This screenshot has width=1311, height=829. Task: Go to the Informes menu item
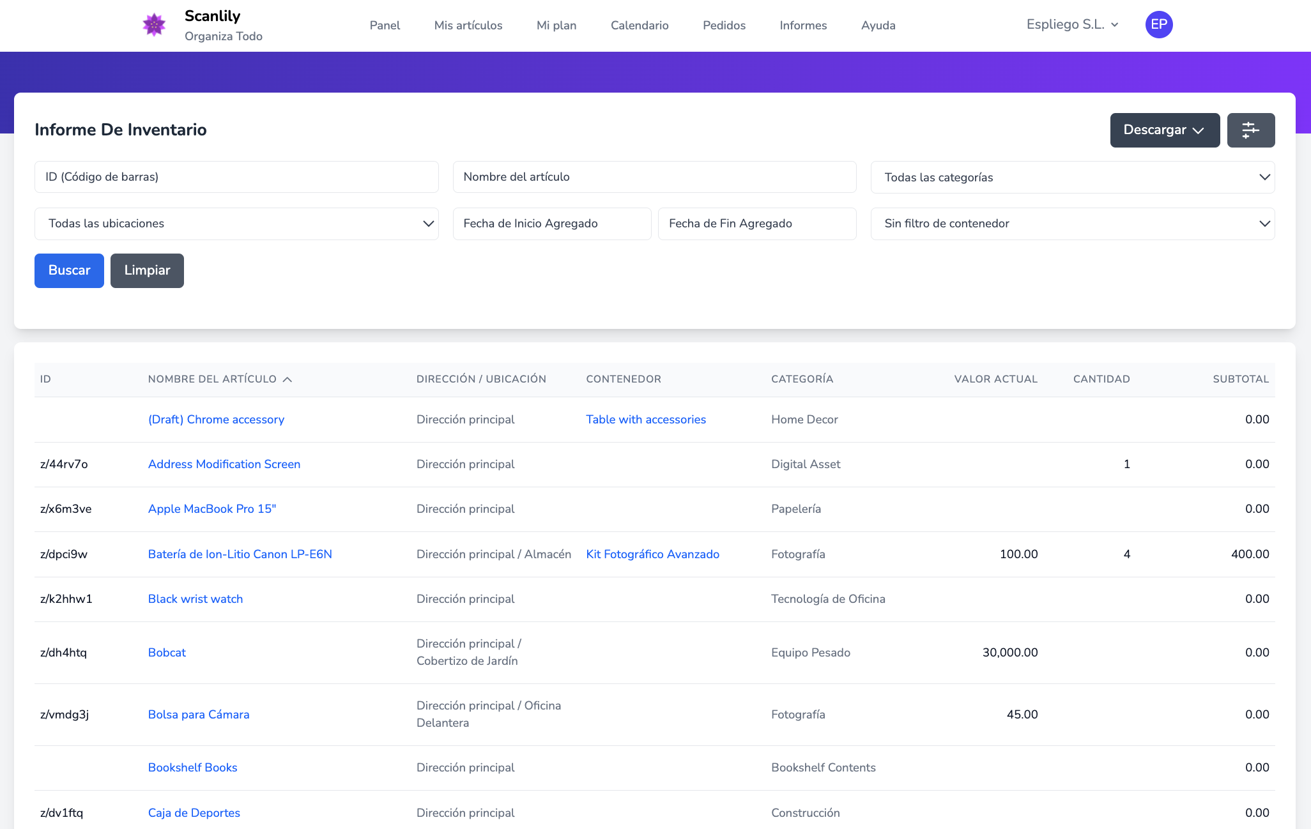click(803, 26)
